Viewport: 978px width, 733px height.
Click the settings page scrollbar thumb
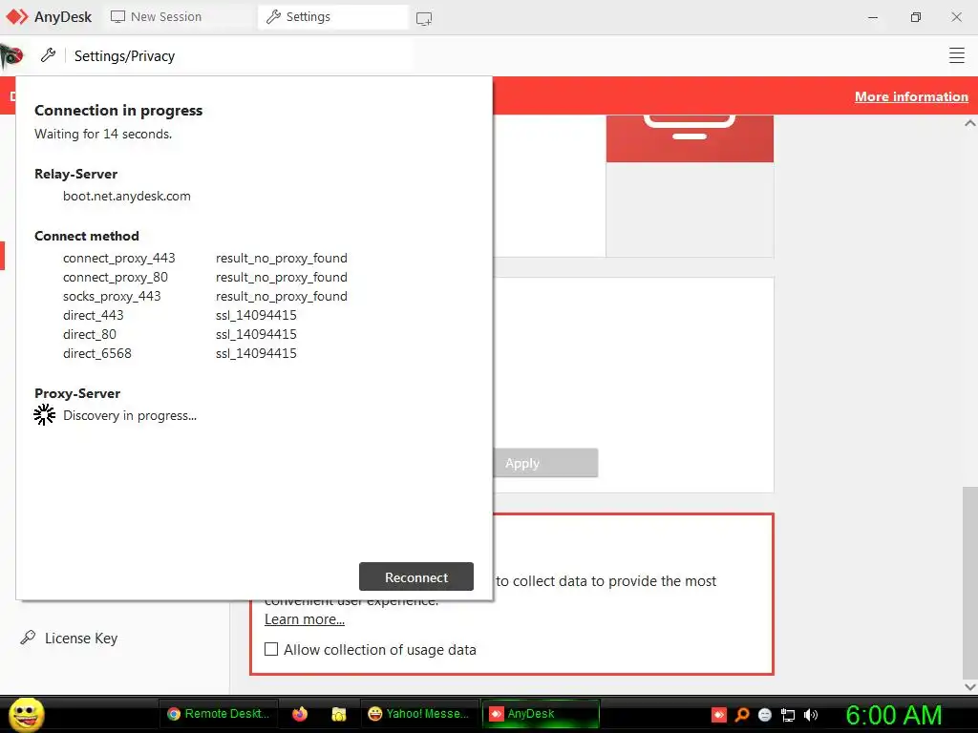[x=970, y=581]
